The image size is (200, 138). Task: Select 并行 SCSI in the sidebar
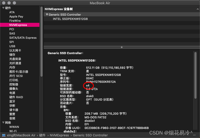point(16,76)
